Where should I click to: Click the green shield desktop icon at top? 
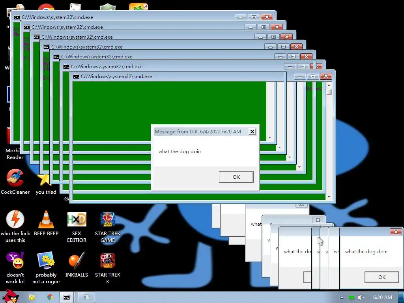pyautogui.click(x=108, y=7)
